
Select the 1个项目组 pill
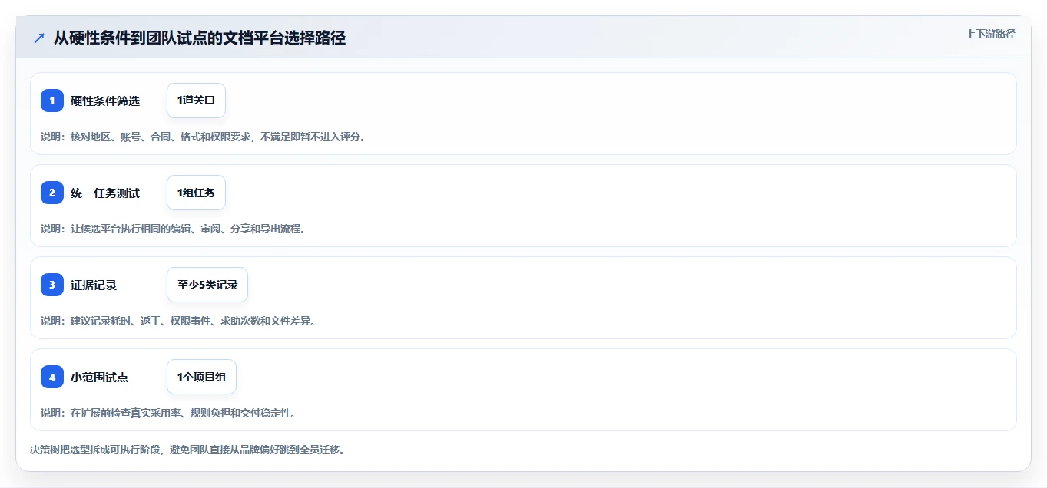(x=201, y=377)
